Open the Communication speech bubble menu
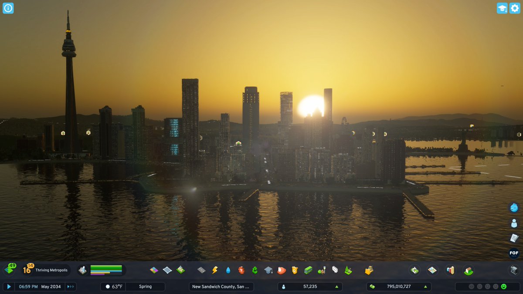Image resolution: width=523 pixels, height=294 pixels. pyautogui.click(x=335, y=270)
